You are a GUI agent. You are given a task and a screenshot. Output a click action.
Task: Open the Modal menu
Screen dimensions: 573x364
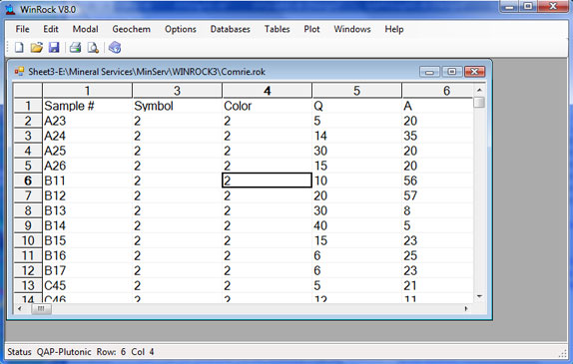[85, 29]
